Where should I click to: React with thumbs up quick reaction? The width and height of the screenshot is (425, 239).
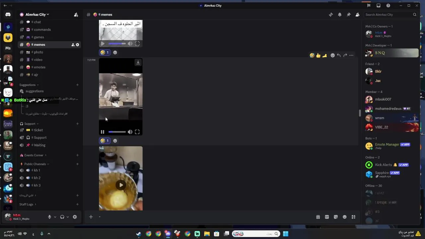318,55
